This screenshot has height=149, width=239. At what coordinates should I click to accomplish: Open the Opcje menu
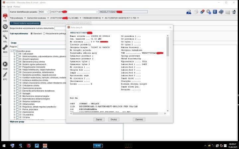click(9, 7)
